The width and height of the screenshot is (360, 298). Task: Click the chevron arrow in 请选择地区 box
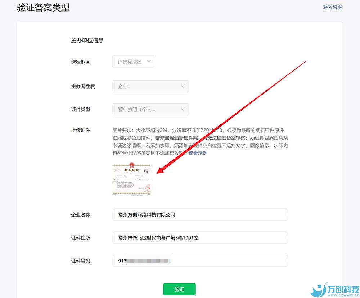click(x=149, y=61)
